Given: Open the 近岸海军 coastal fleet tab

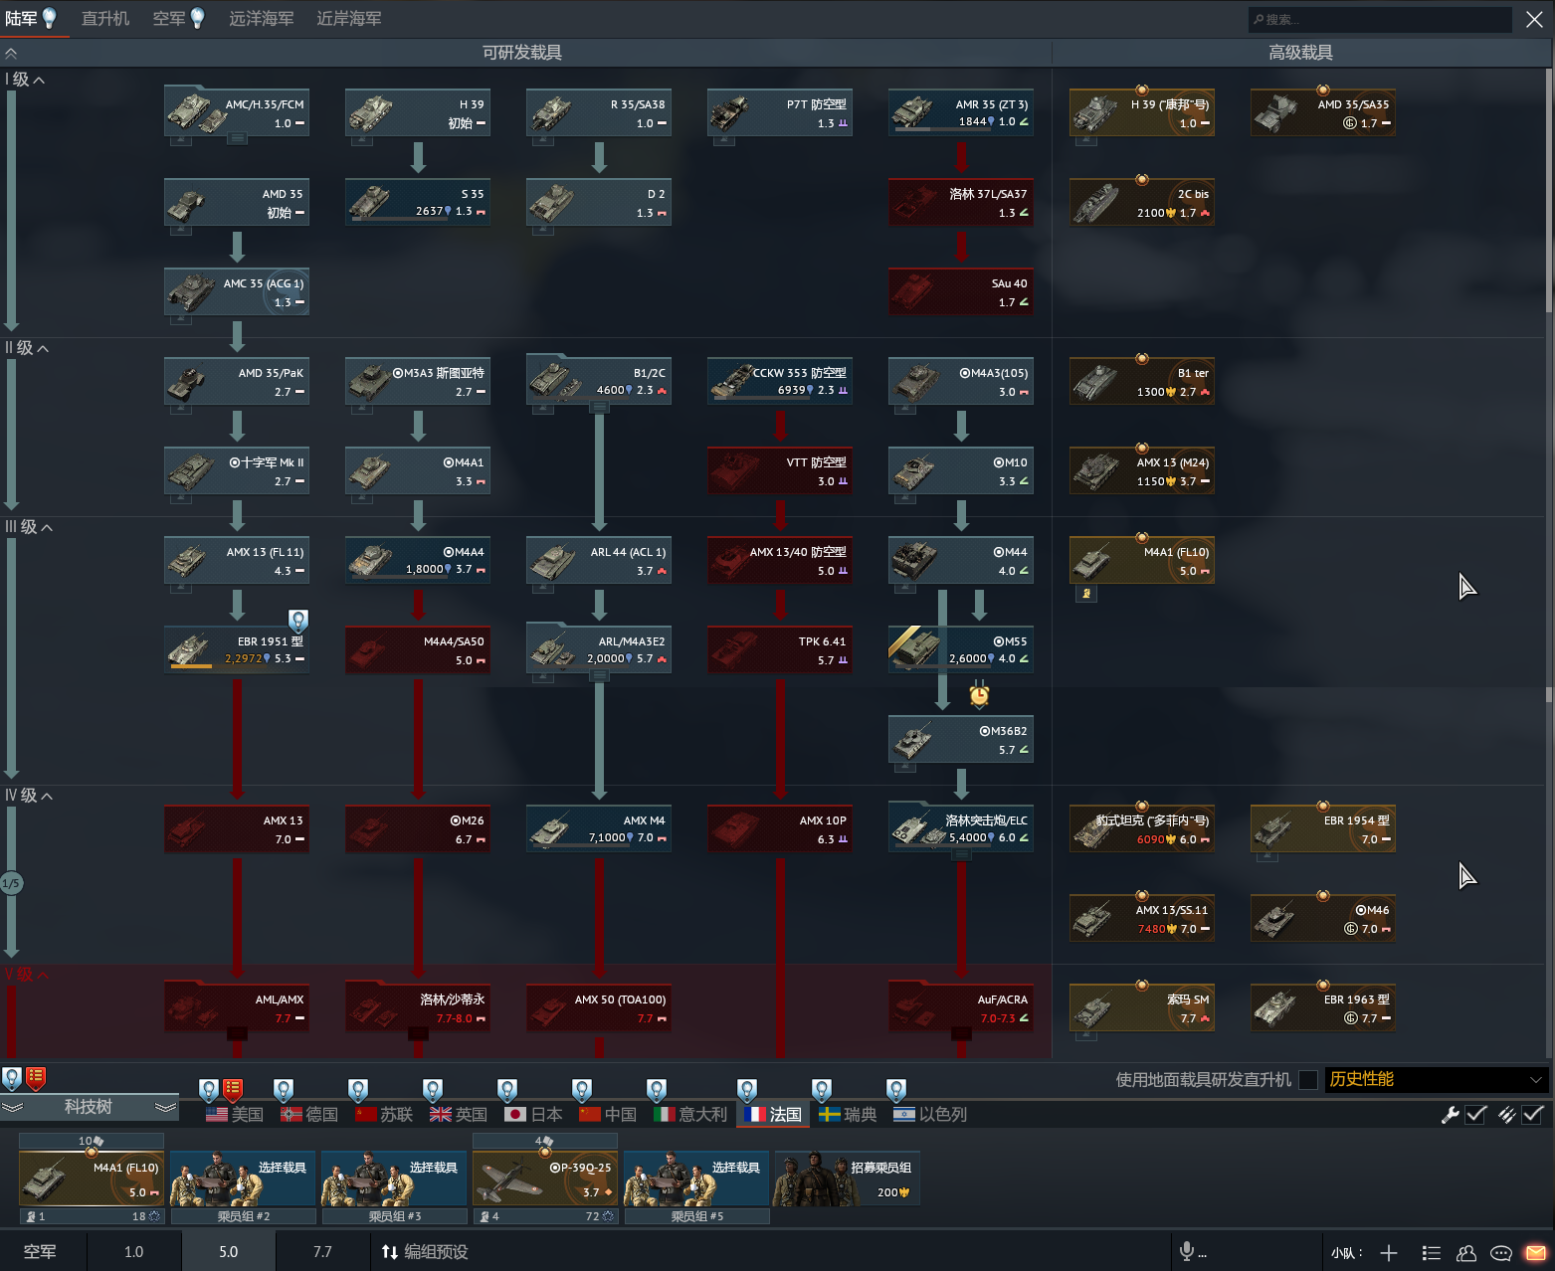Looking at the screenshot, I should pyautogui.click(x=348, y=19).
